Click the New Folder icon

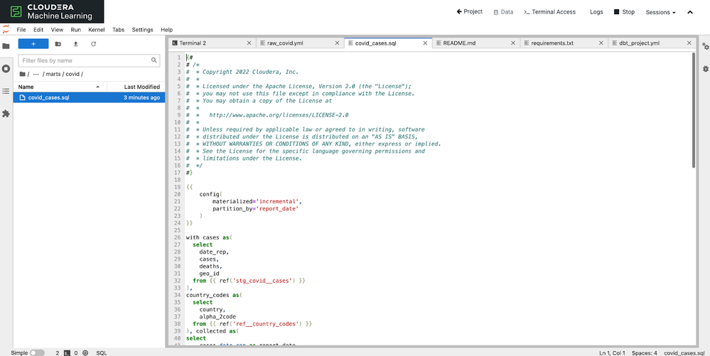coord(58,44)
